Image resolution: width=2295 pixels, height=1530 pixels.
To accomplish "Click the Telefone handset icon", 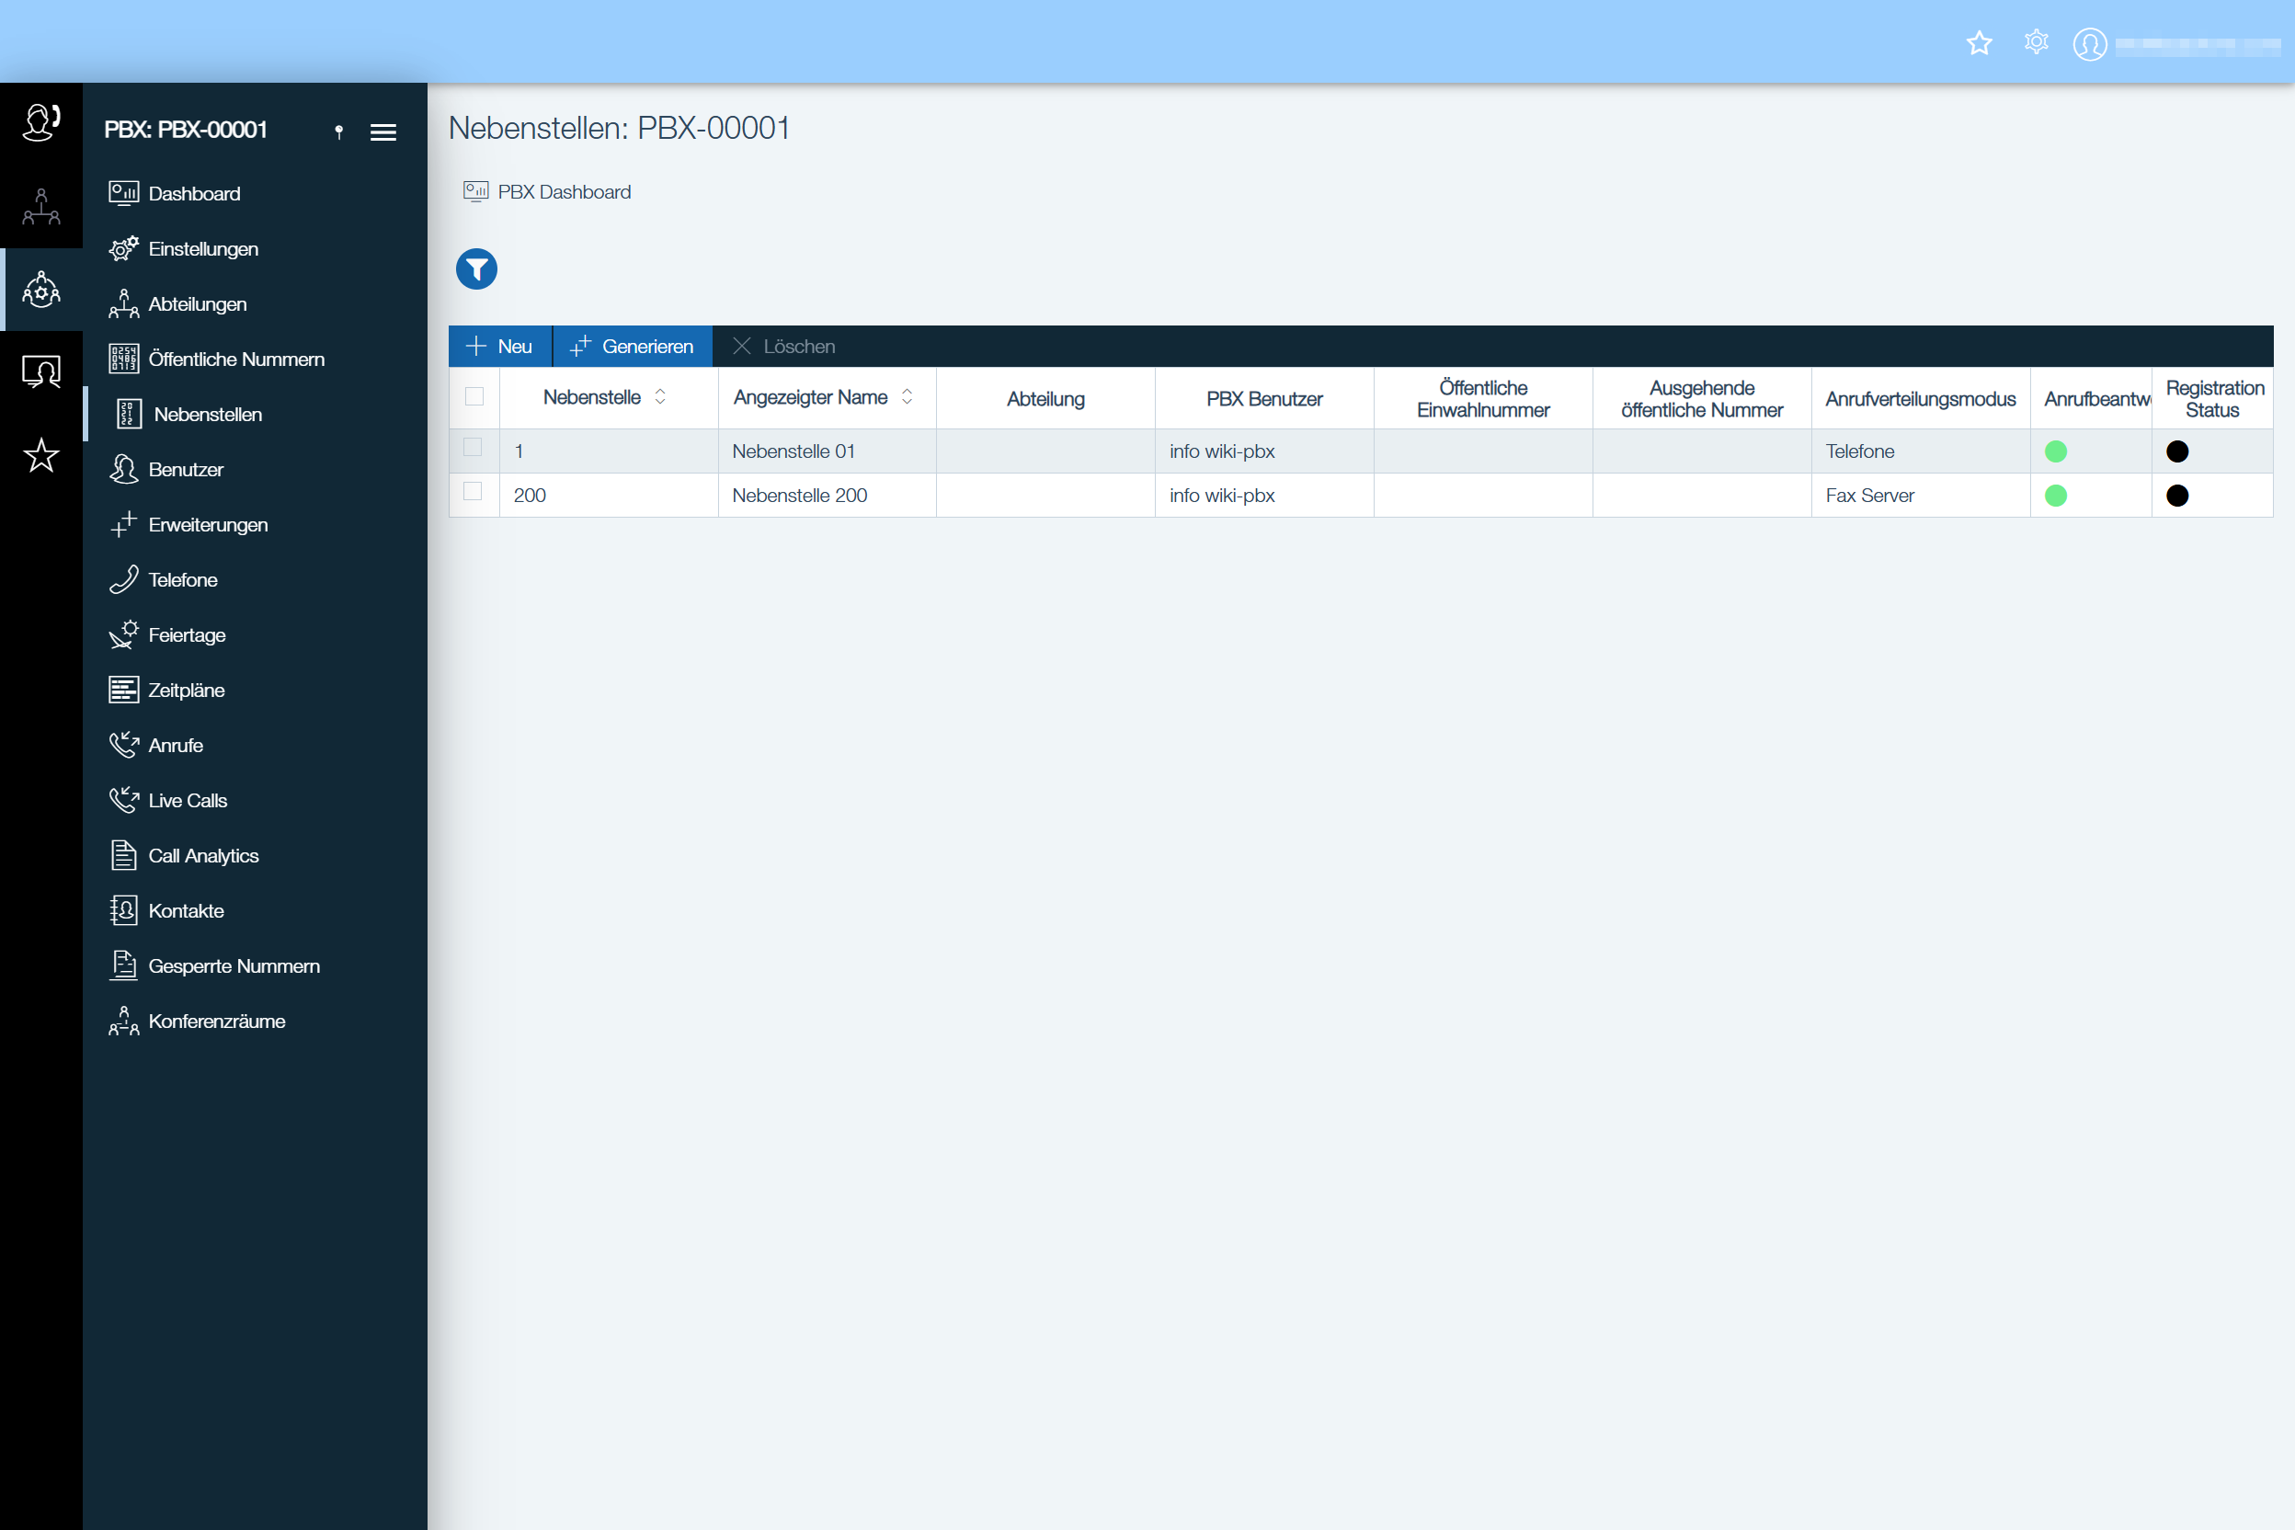I will tap(123, 579).
